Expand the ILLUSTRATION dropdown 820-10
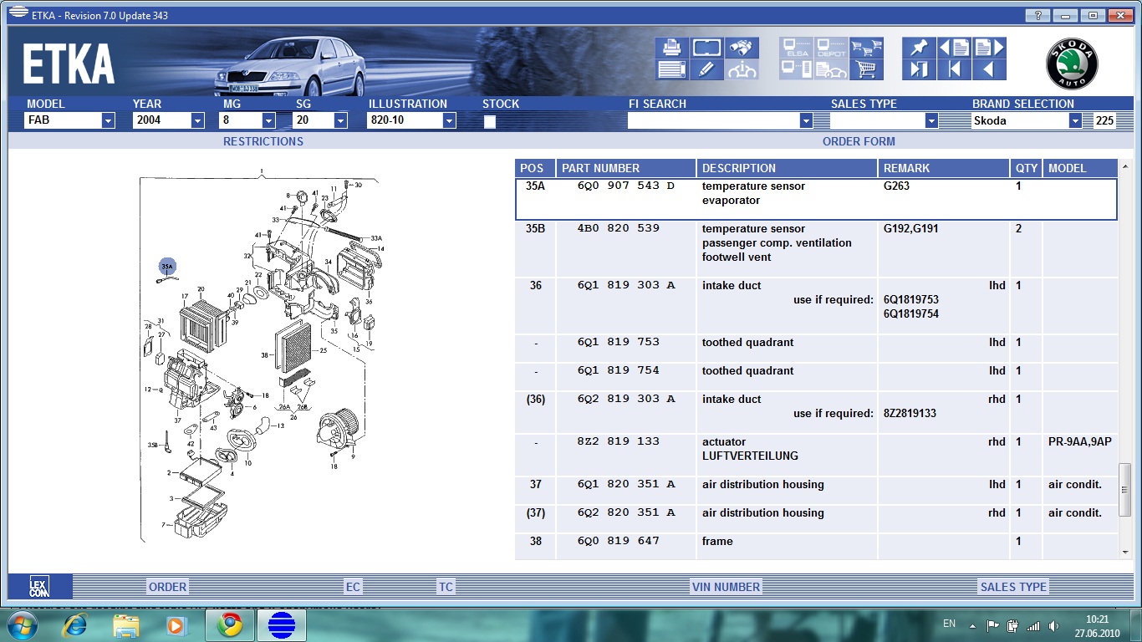The height and width of the screenshot is (642, 1142). click(449, 120)
